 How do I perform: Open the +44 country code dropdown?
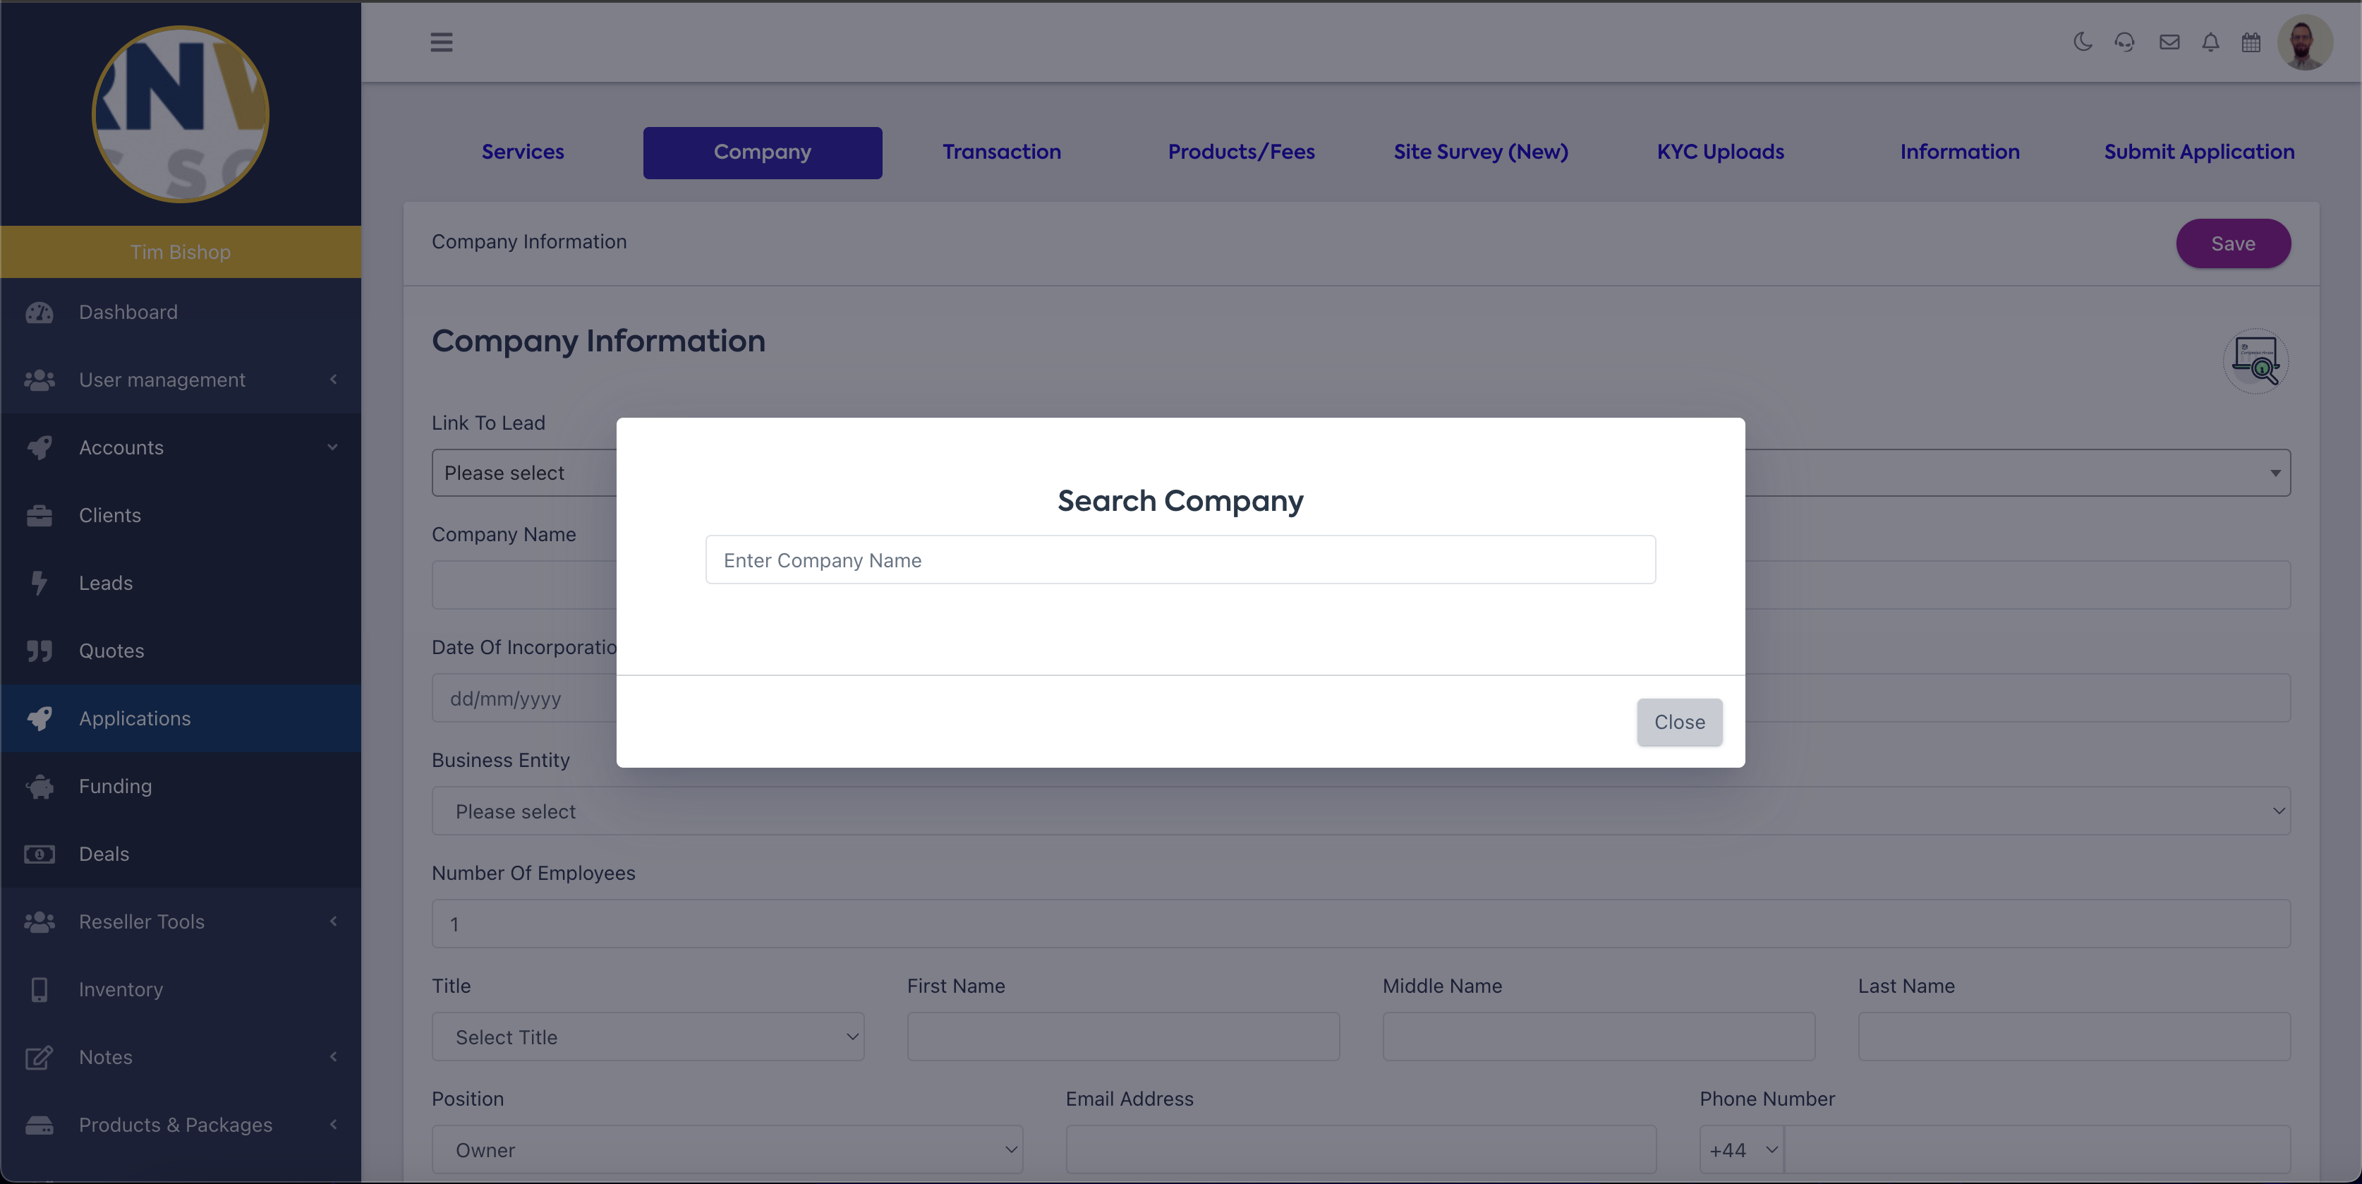tap(1741, 1150)
